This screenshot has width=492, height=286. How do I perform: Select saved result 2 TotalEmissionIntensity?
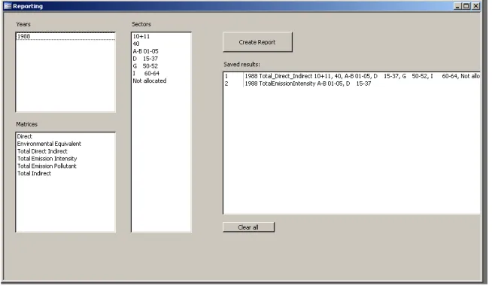click(x=352, y=84)
